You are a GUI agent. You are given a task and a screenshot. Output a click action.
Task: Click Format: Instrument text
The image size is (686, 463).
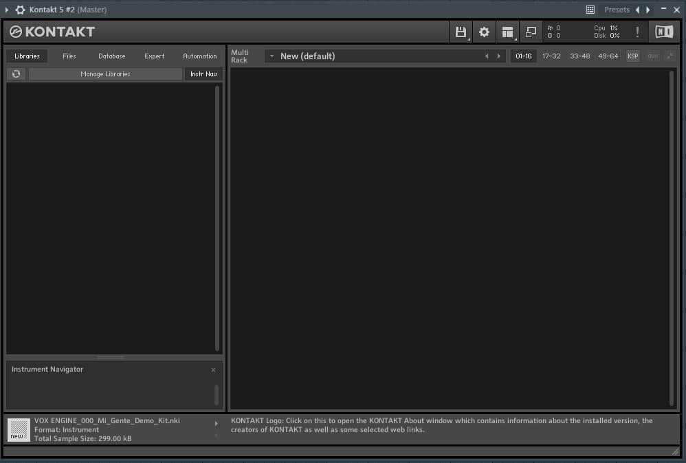[67, 430]
